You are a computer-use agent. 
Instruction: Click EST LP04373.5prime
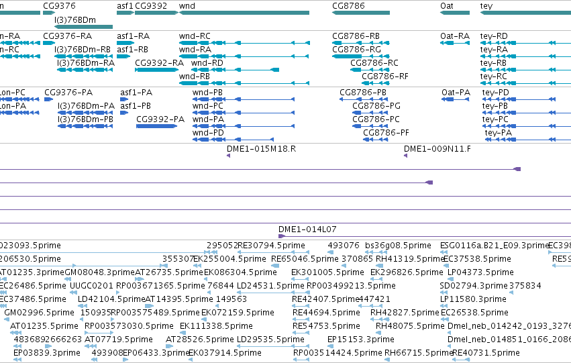450,279
